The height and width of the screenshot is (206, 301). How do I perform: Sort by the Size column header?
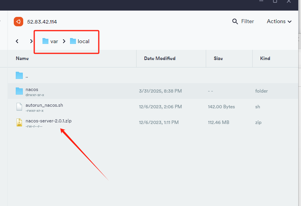[218, 58]
